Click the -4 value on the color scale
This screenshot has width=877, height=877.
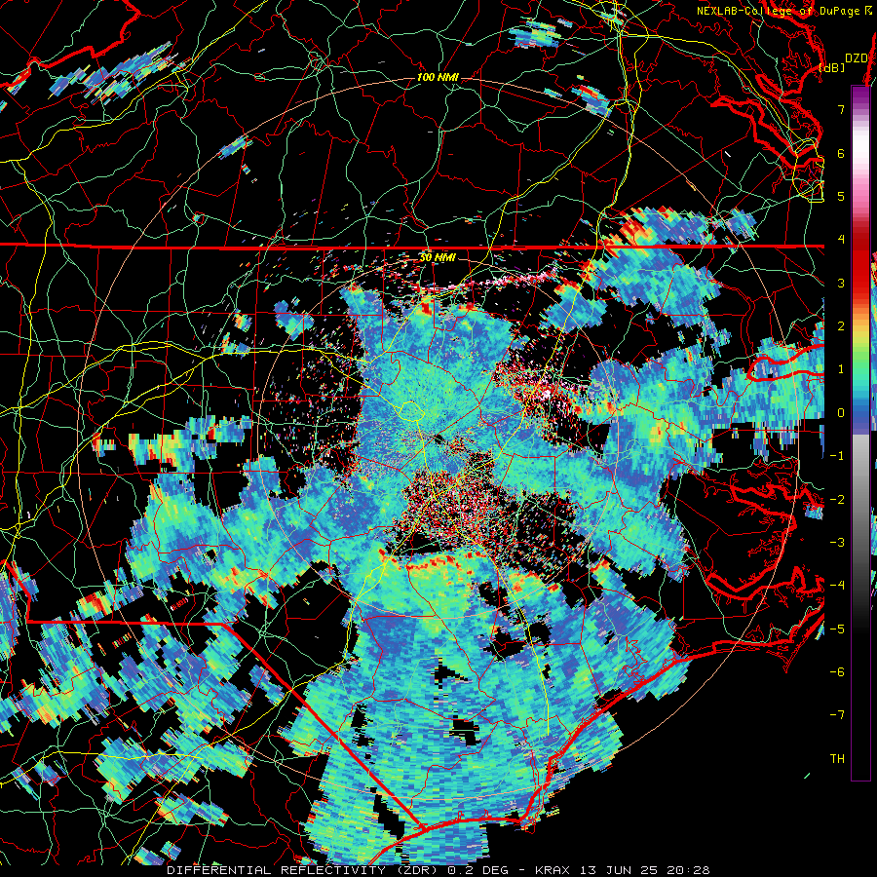point(837,586)
